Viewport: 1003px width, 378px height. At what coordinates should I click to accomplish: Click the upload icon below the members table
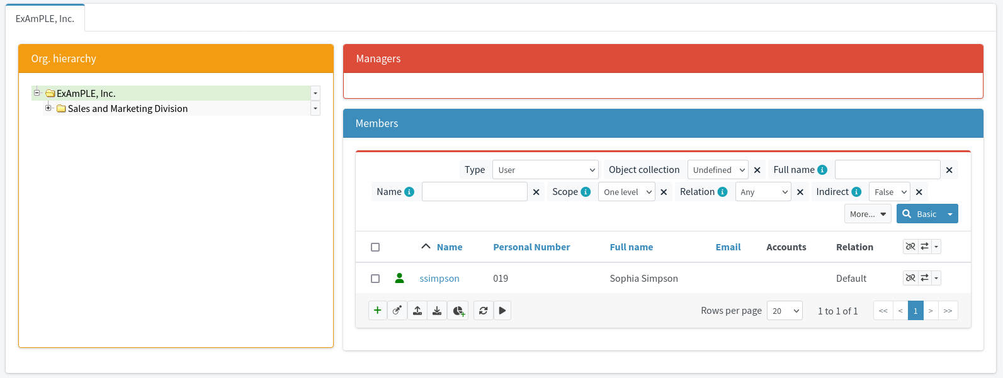click(x=417, y=311)
